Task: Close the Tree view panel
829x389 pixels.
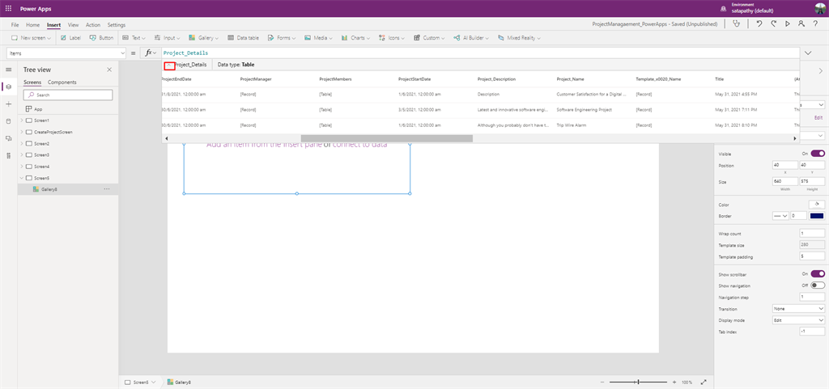Action: (x=109, y=70)
